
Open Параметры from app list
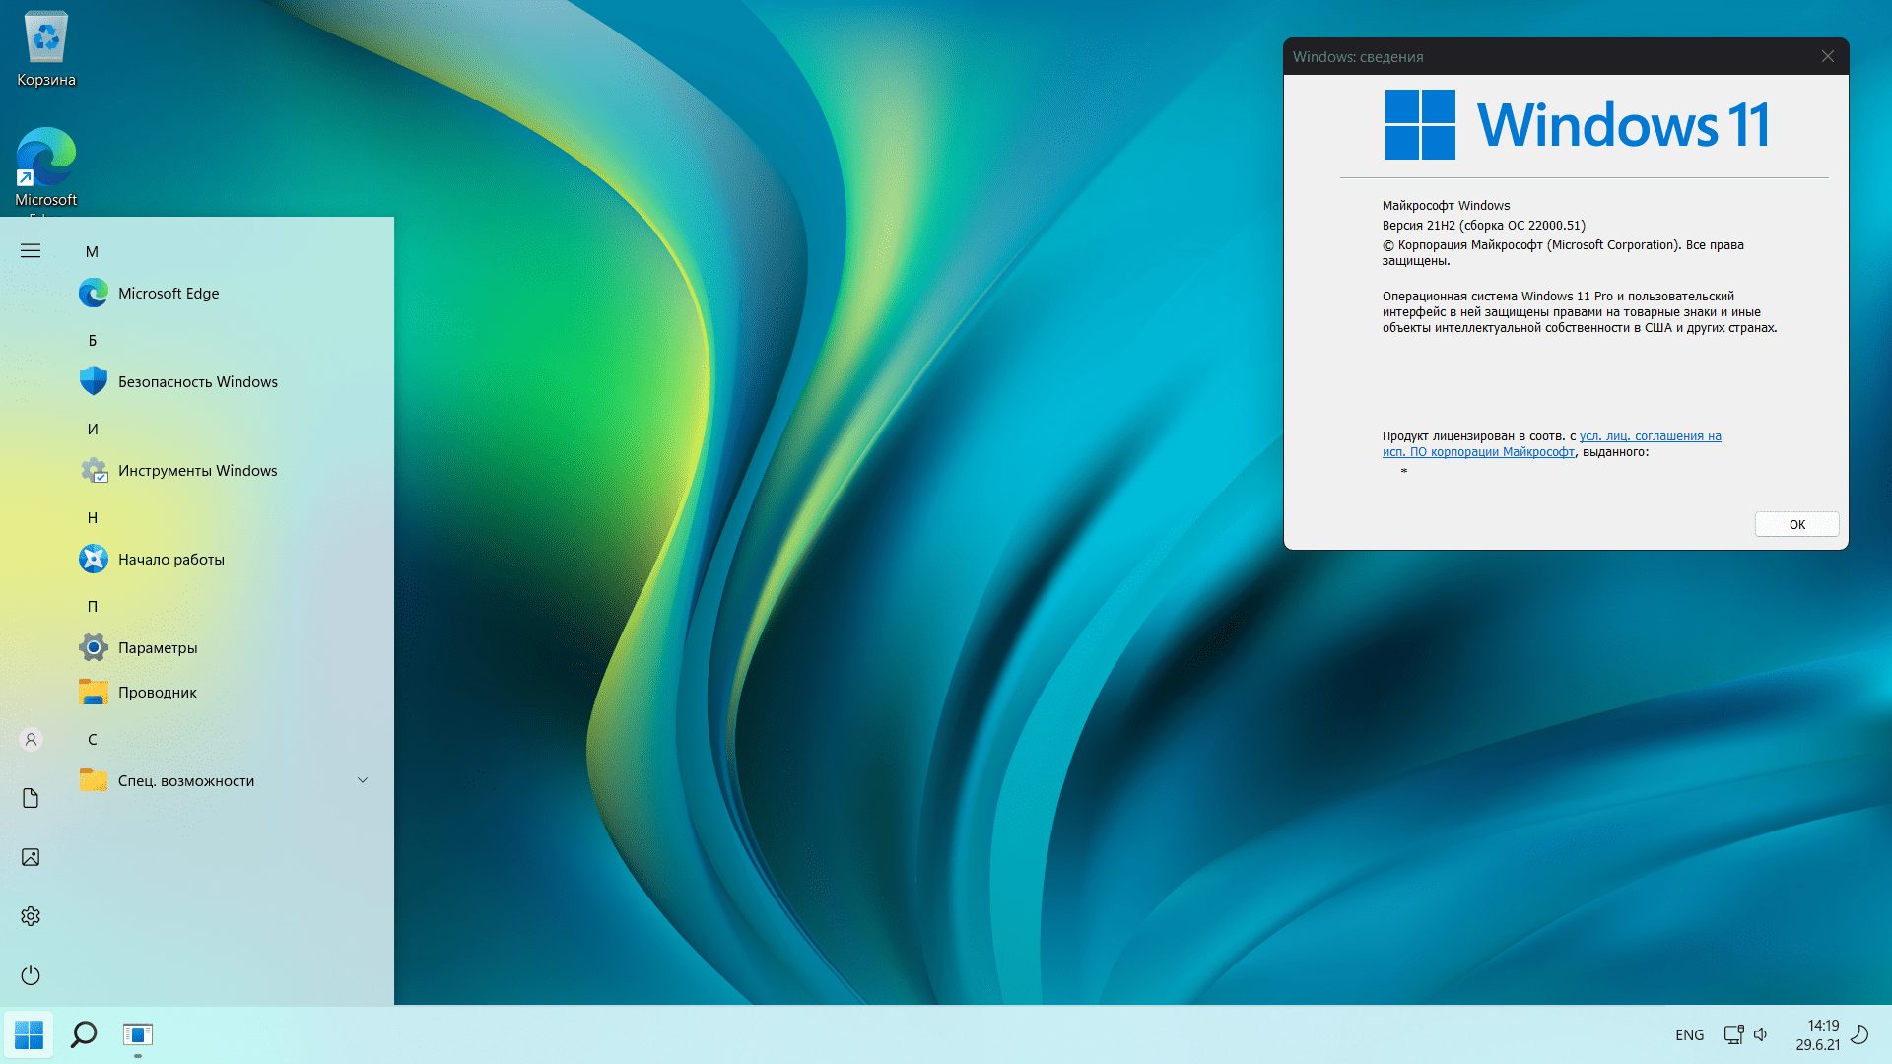158,648
